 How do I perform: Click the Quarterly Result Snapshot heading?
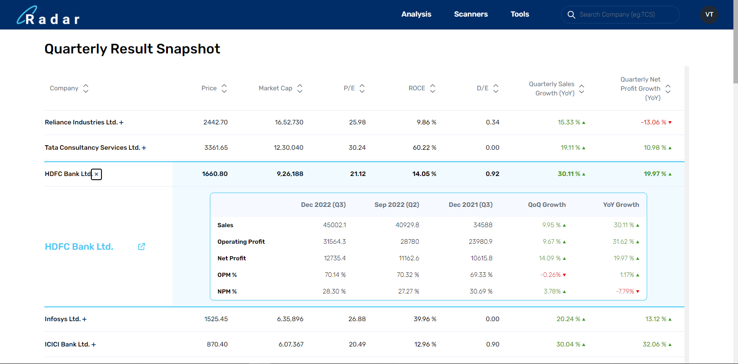coord(132,49)
